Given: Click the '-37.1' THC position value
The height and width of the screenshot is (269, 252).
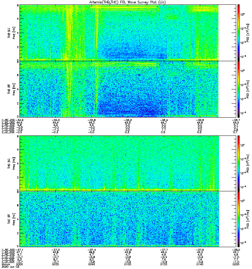Looking at the screenshot, I should [x=19, y=250].
